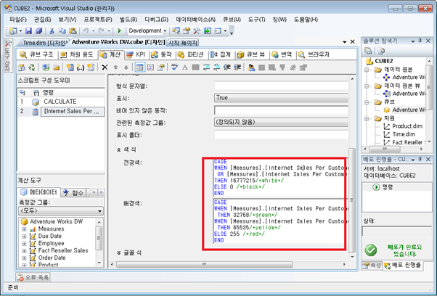Open the 디버그(D) menu
The width and height of the screenshot is (437, 296).
pyautogui.click(x=157, y=20)
